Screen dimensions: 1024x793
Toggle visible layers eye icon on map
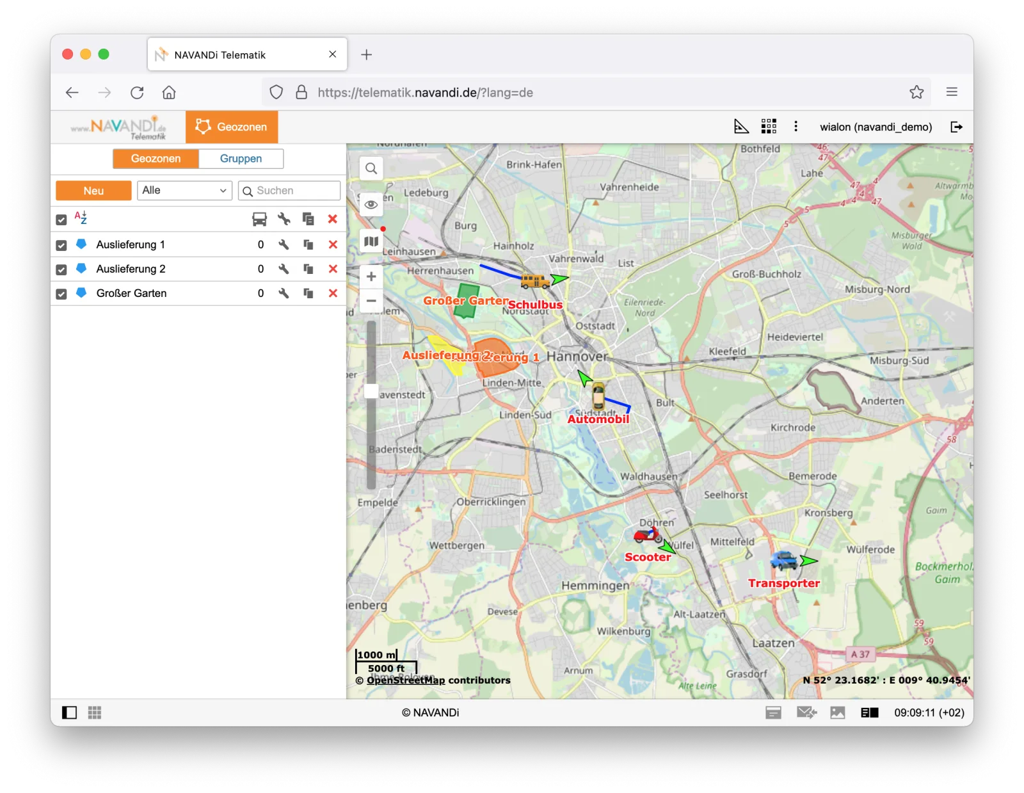tap(371, 205)
